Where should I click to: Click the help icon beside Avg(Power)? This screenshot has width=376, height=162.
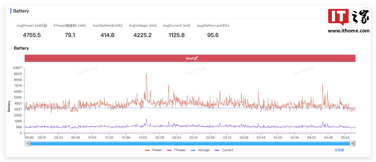(45, 26)
